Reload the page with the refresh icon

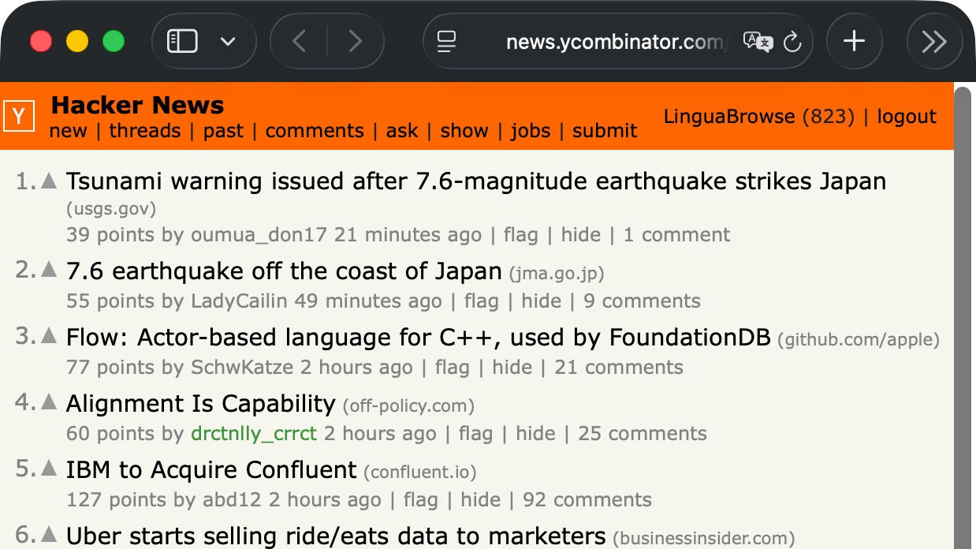click(792, 41)
